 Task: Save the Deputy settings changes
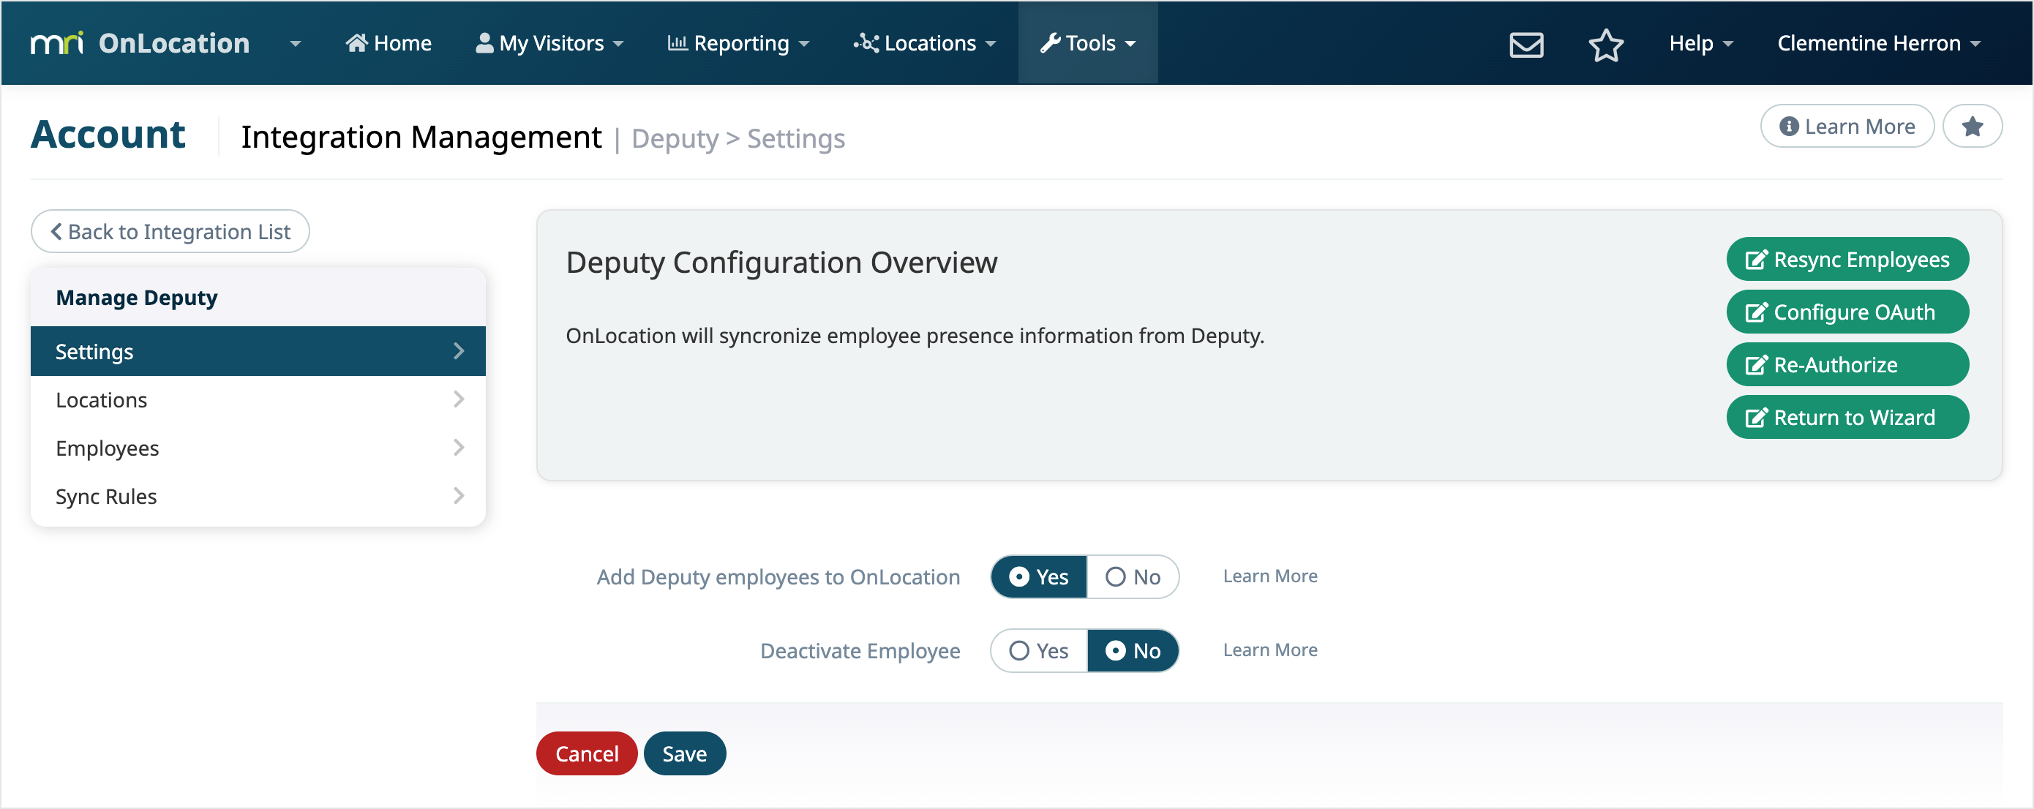(684, 753)
